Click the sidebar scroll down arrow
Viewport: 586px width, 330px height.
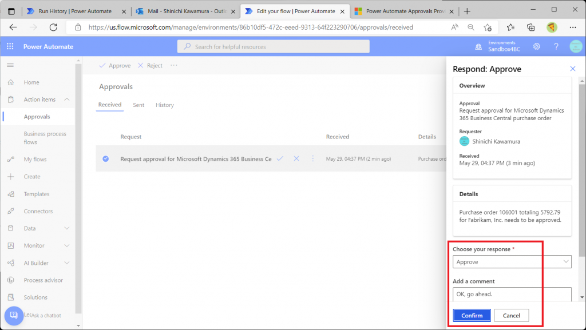click(x=78, y=325)
